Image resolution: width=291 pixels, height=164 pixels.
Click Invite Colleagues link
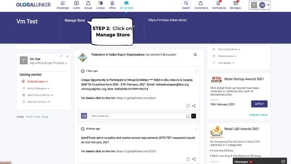38,88
